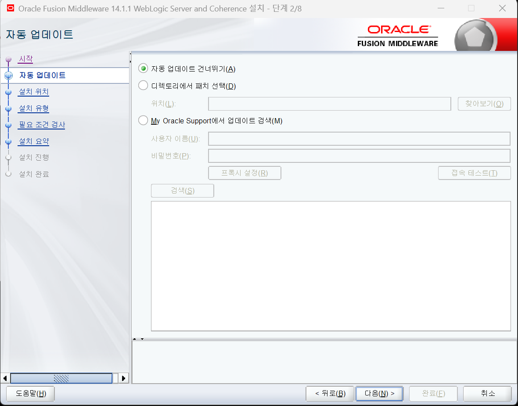
Task: Click the 위치 path input field
Action: click(x=329, y=104)
